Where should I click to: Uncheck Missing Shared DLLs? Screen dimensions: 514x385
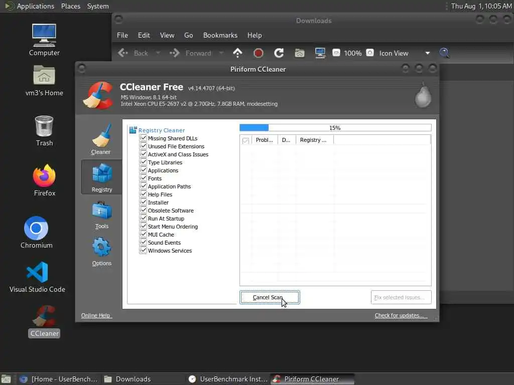click(143, 138)
